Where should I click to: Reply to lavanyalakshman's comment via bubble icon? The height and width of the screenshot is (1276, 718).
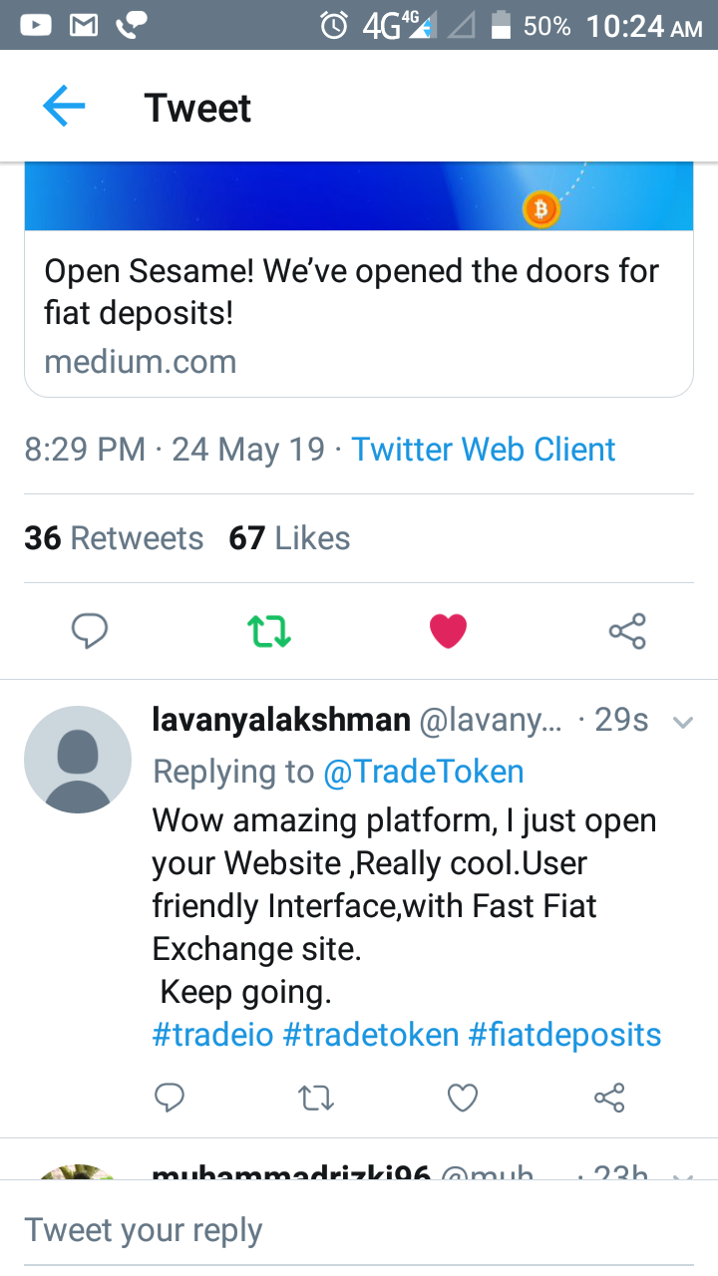point(170,1099)
